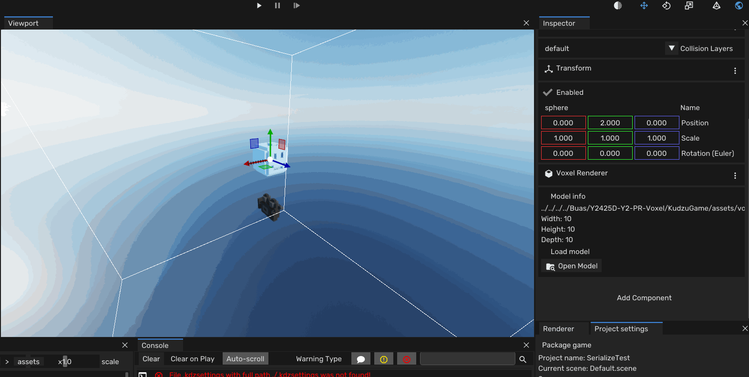The height and width of the screenshot is (377, 749).
Task: Uncheck the Enabled checkbox
Action: click(x=548, y=92)
